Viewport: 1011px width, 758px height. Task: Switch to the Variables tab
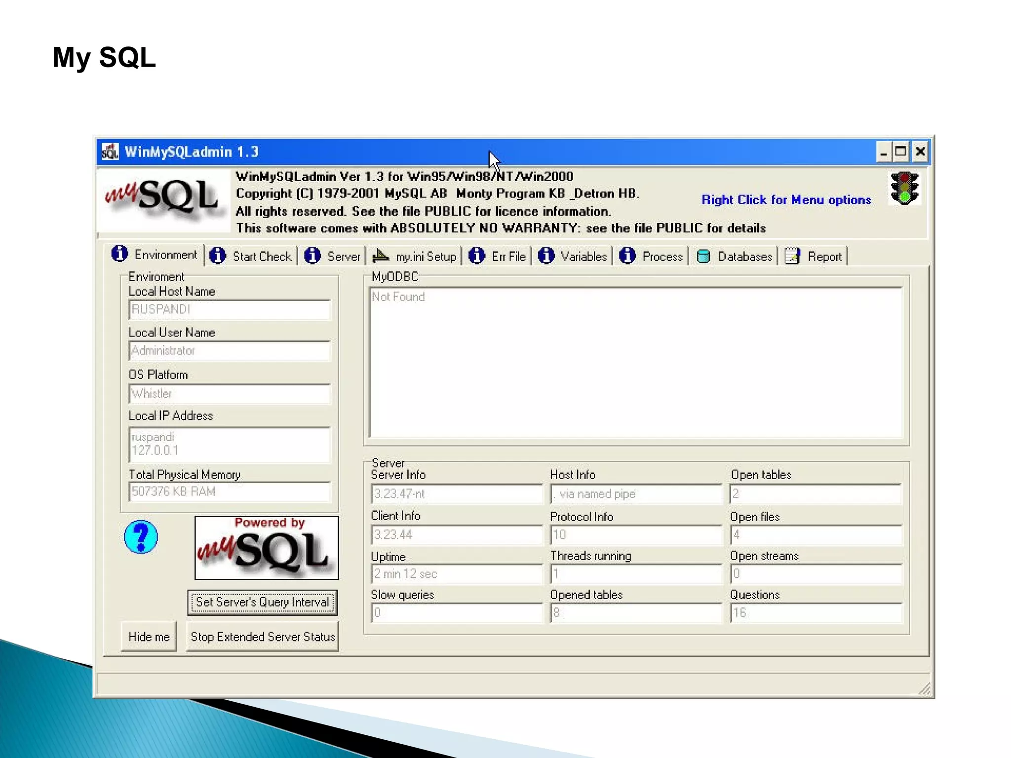point(573,256)
